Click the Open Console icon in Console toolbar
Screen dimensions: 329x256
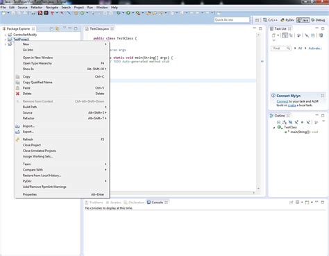click(x=307, y=203)
